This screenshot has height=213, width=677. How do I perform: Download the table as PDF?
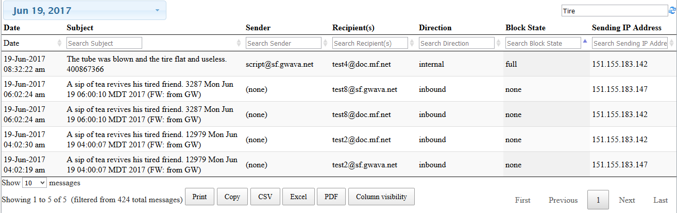point(331,197)
